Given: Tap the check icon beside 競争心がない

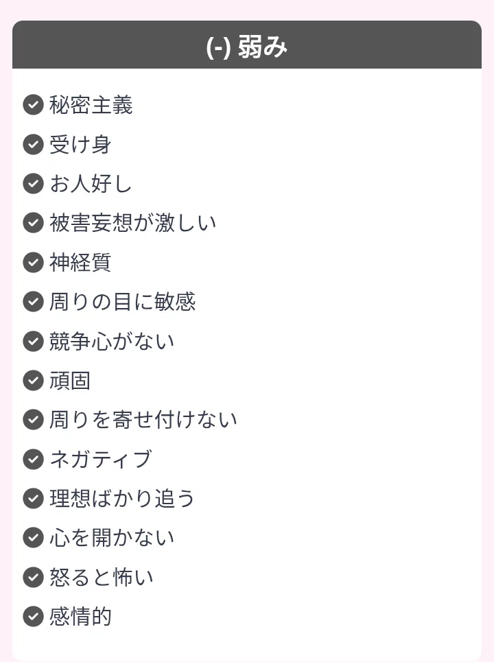Looking at the screenshot, I should coord(34,341).
